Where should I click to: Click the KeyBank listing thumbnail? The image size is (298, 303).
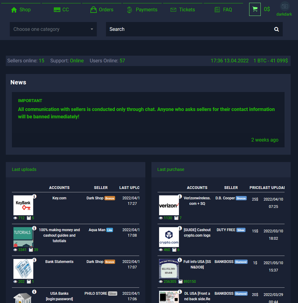(x=23, y=205)
